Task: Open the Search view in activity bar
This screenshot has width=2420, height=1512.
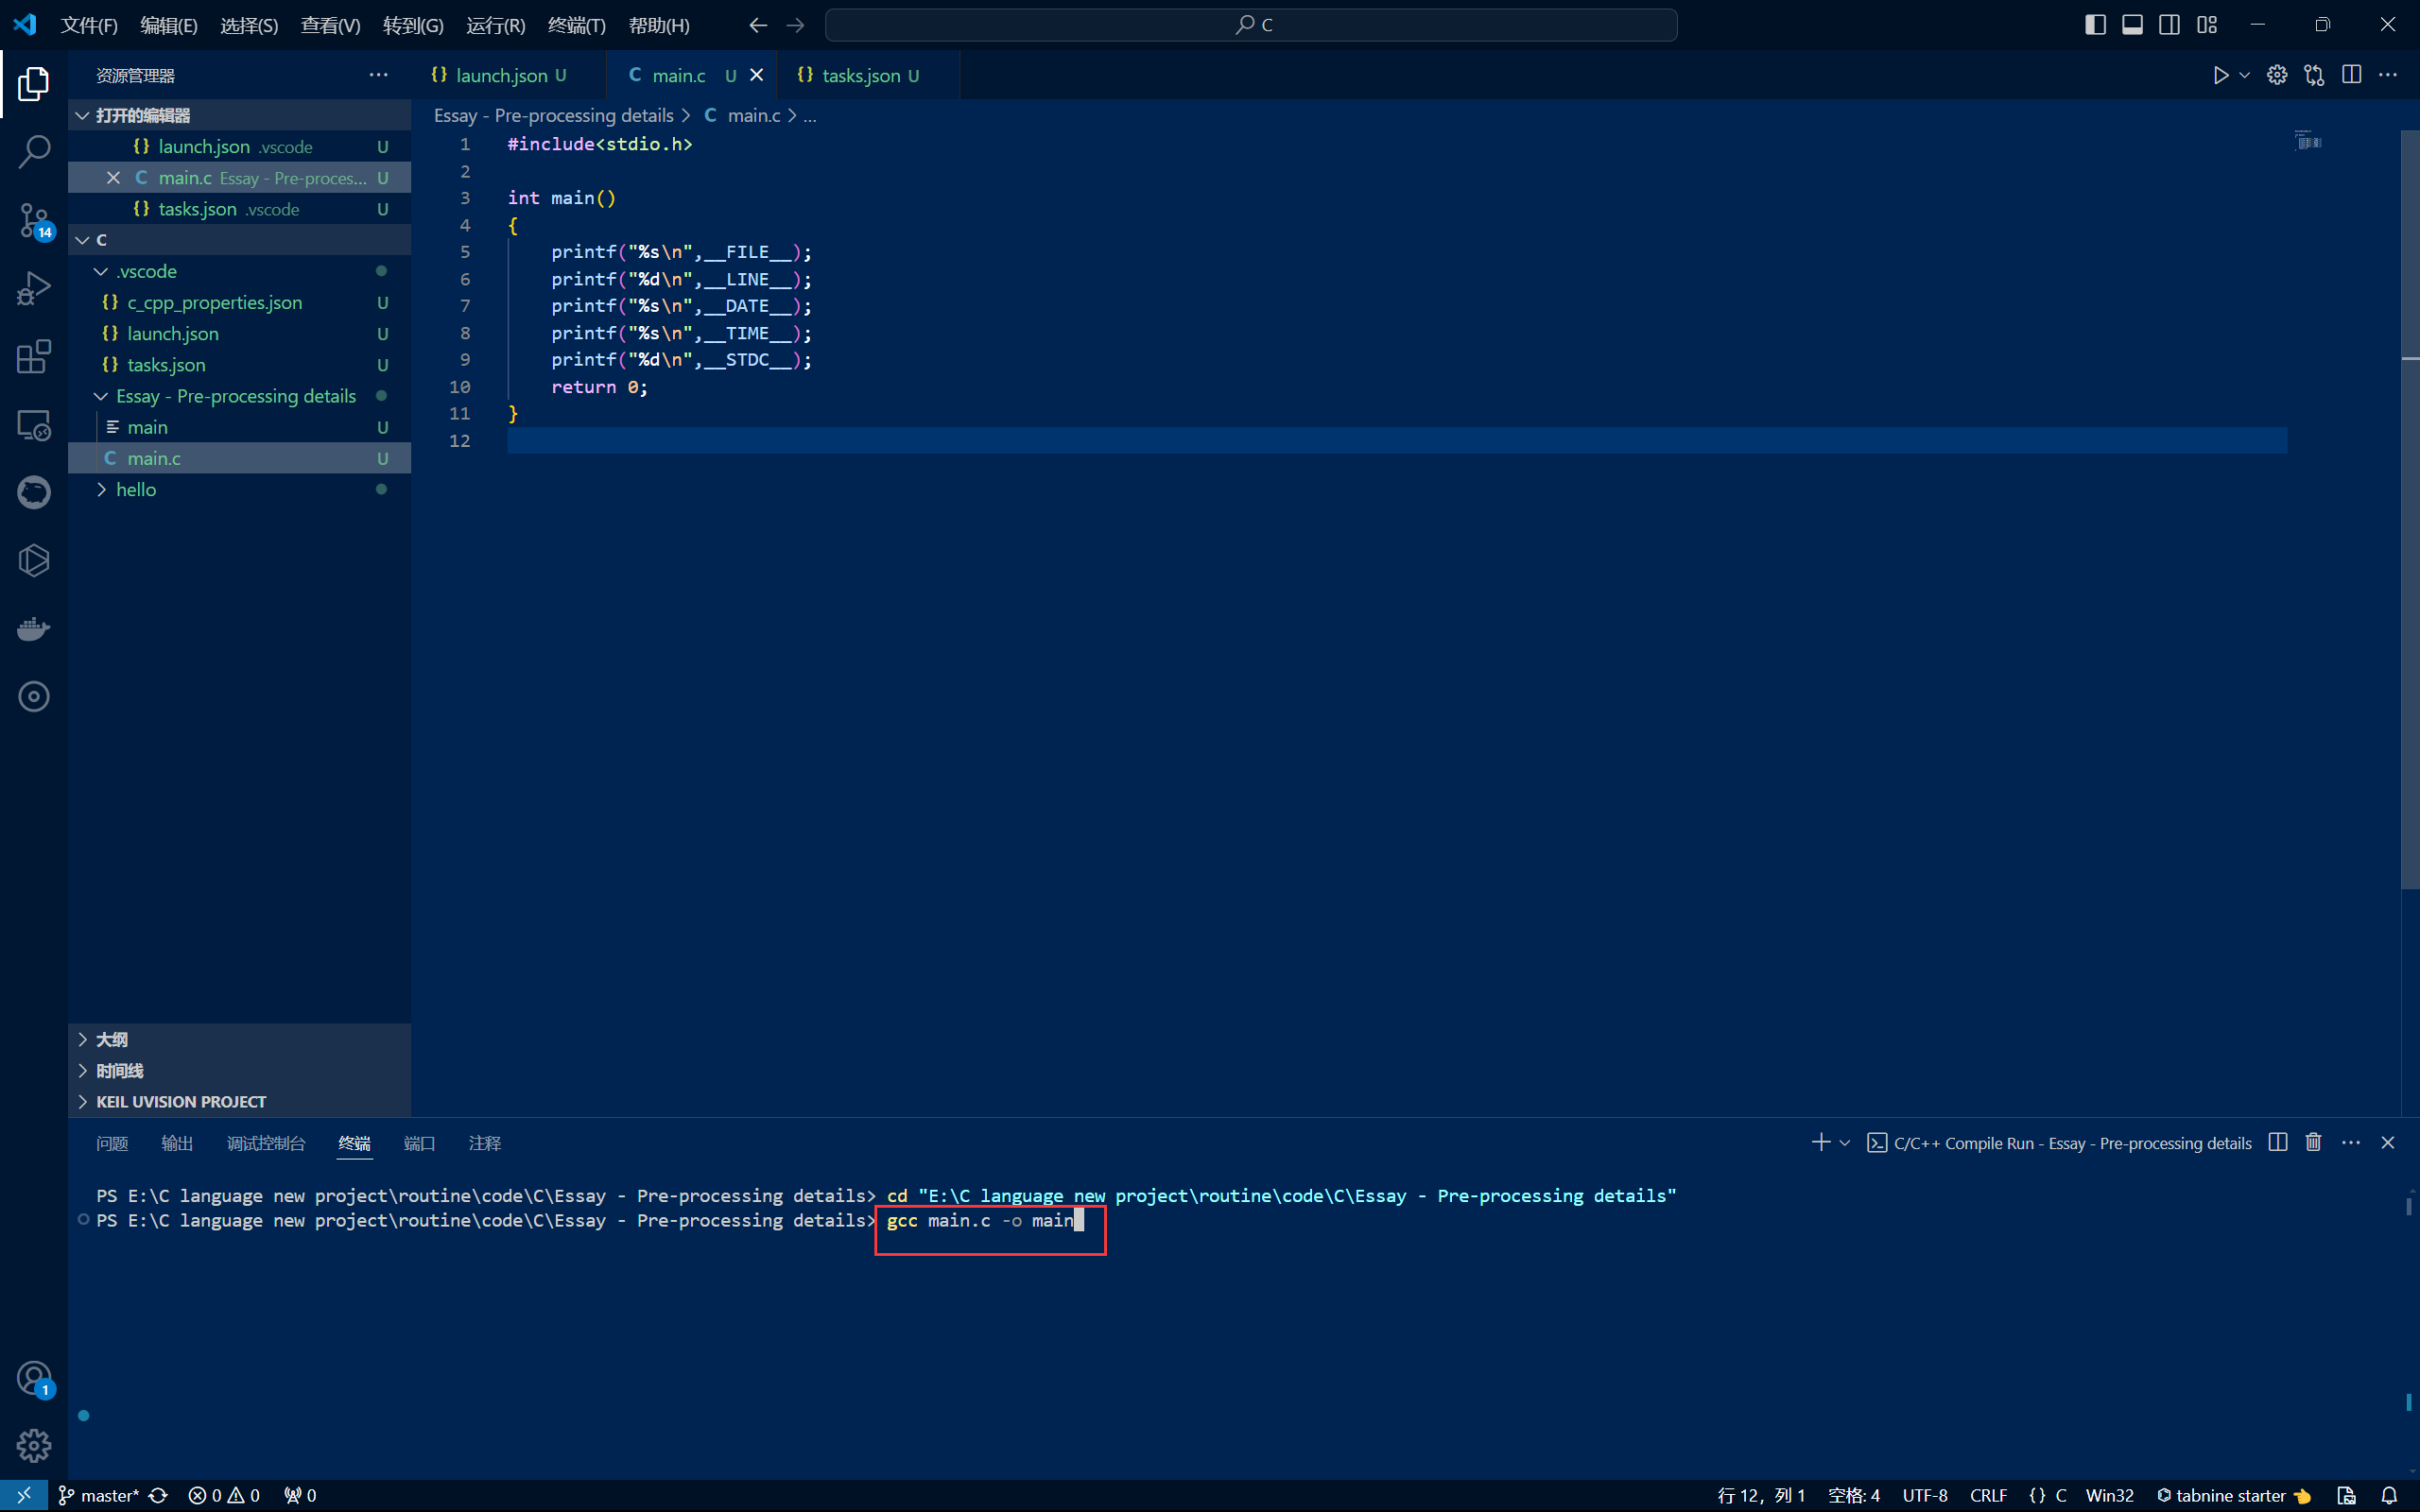Action: coord(34,152)
